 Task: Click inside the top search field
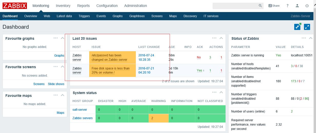pyautogui.click(x=235, y=6)
